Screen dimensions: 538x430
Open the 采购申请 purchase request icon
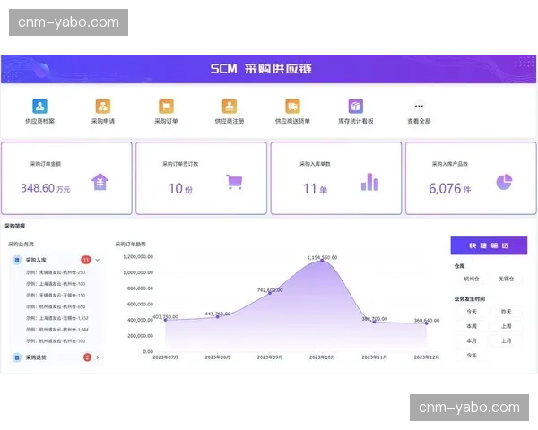click(103, 106)
